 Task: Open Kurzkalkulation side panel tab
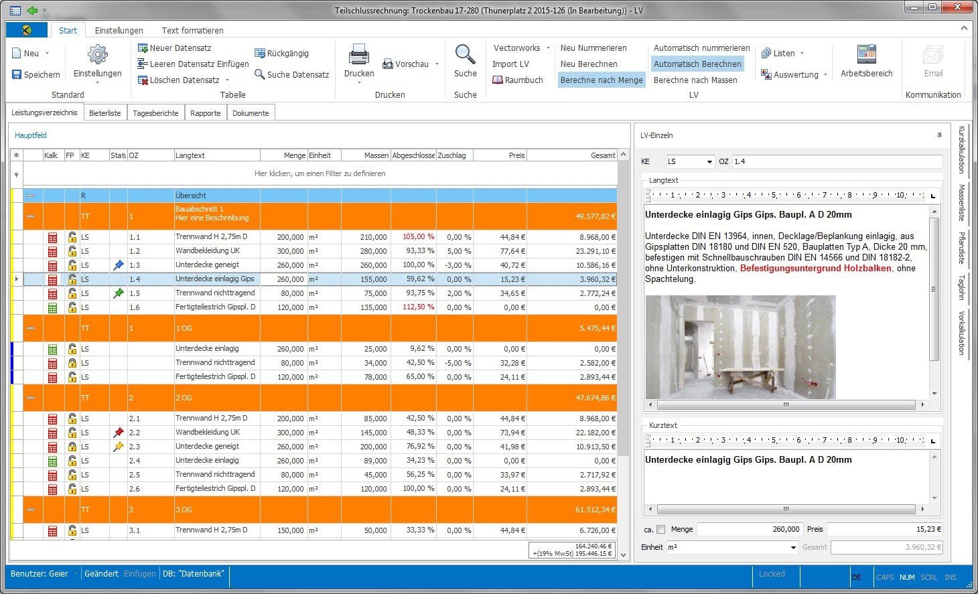point(961,149)
